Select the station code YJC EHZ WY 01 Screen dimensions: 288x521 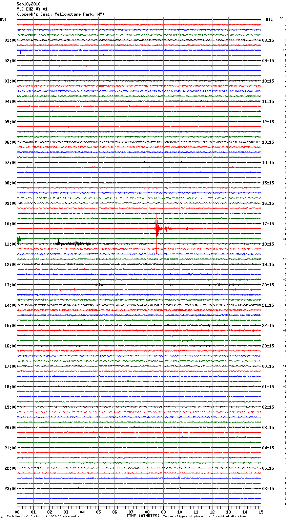(32, 9)
